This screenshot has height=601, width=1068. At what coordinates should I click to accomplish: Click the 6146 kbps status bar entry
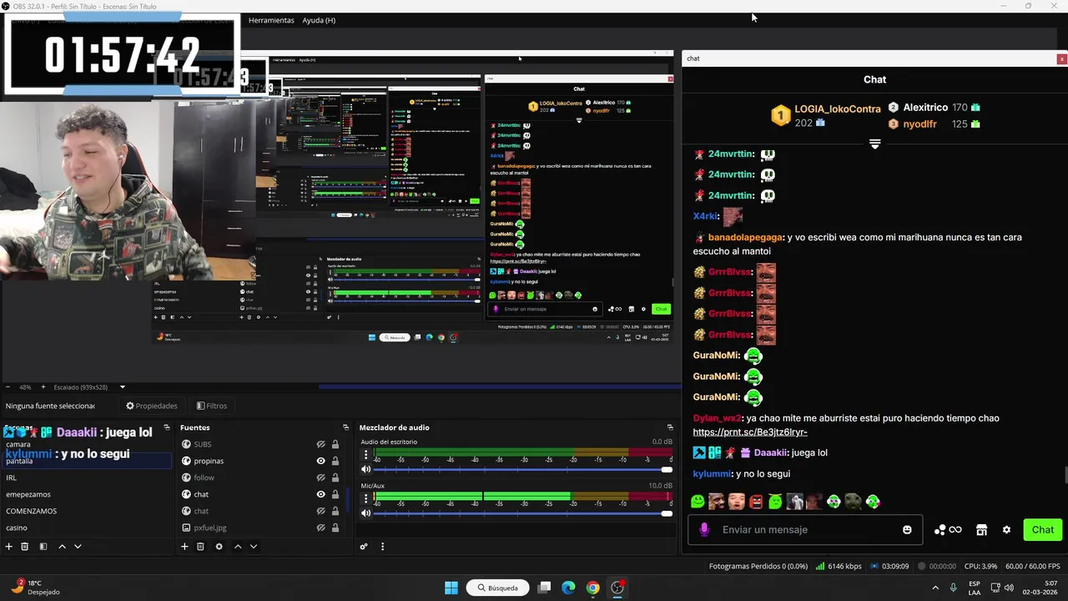838,566
